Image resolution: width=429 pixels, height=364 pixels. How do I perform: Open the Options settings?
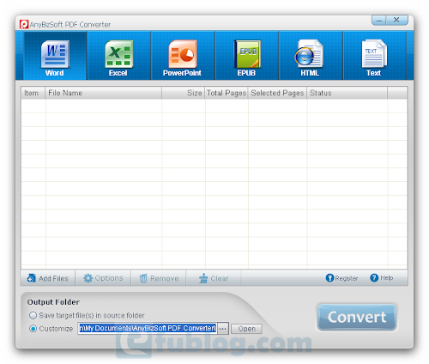[103, 278]
